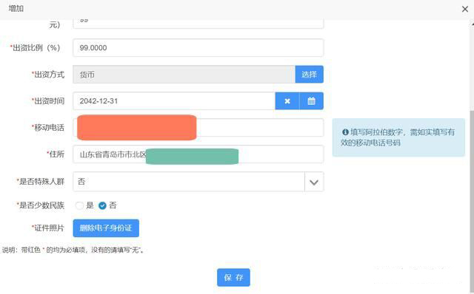Click the 住所 address input field

point(198,154)
